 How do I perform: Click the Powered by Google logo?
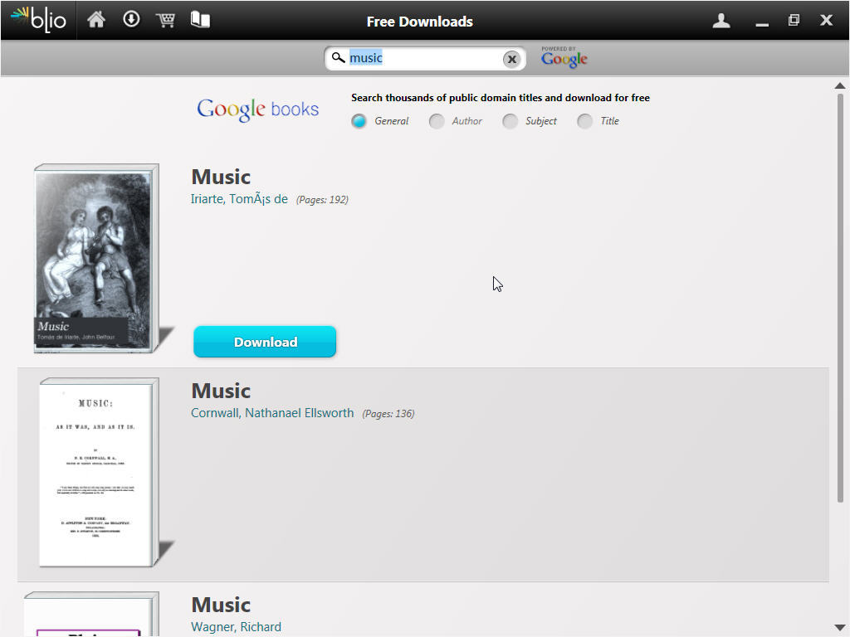coord(564,58)
